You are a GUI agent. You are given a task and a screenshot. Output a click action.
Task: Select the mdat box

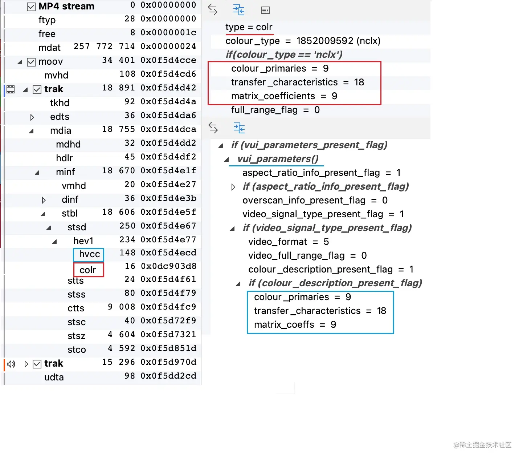[x=49, y=48]
